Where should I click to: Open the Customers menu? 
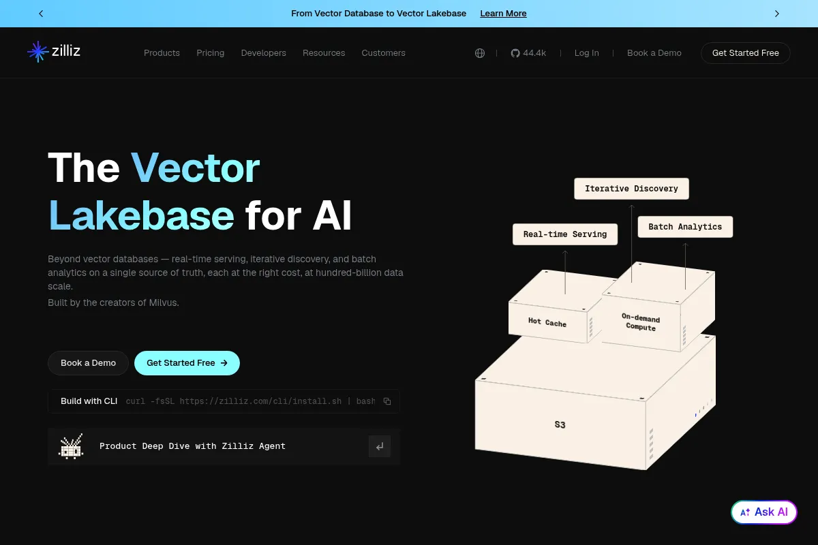click(384, 53)
